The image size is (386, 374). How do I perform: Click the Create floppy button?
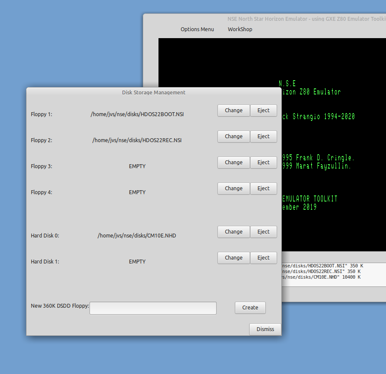coord(250,308)
